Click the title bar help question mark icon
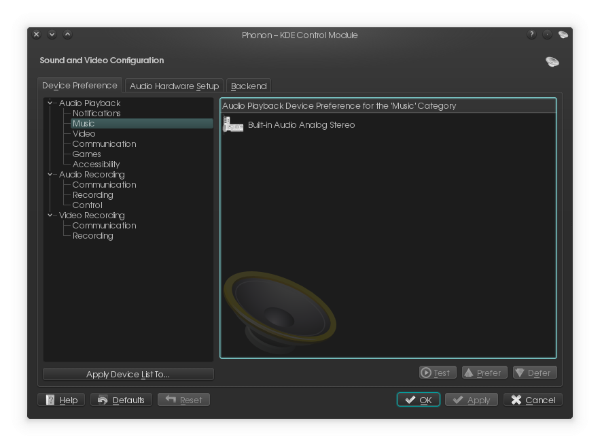Screen dimensions: 600x446 click(531, 35)
